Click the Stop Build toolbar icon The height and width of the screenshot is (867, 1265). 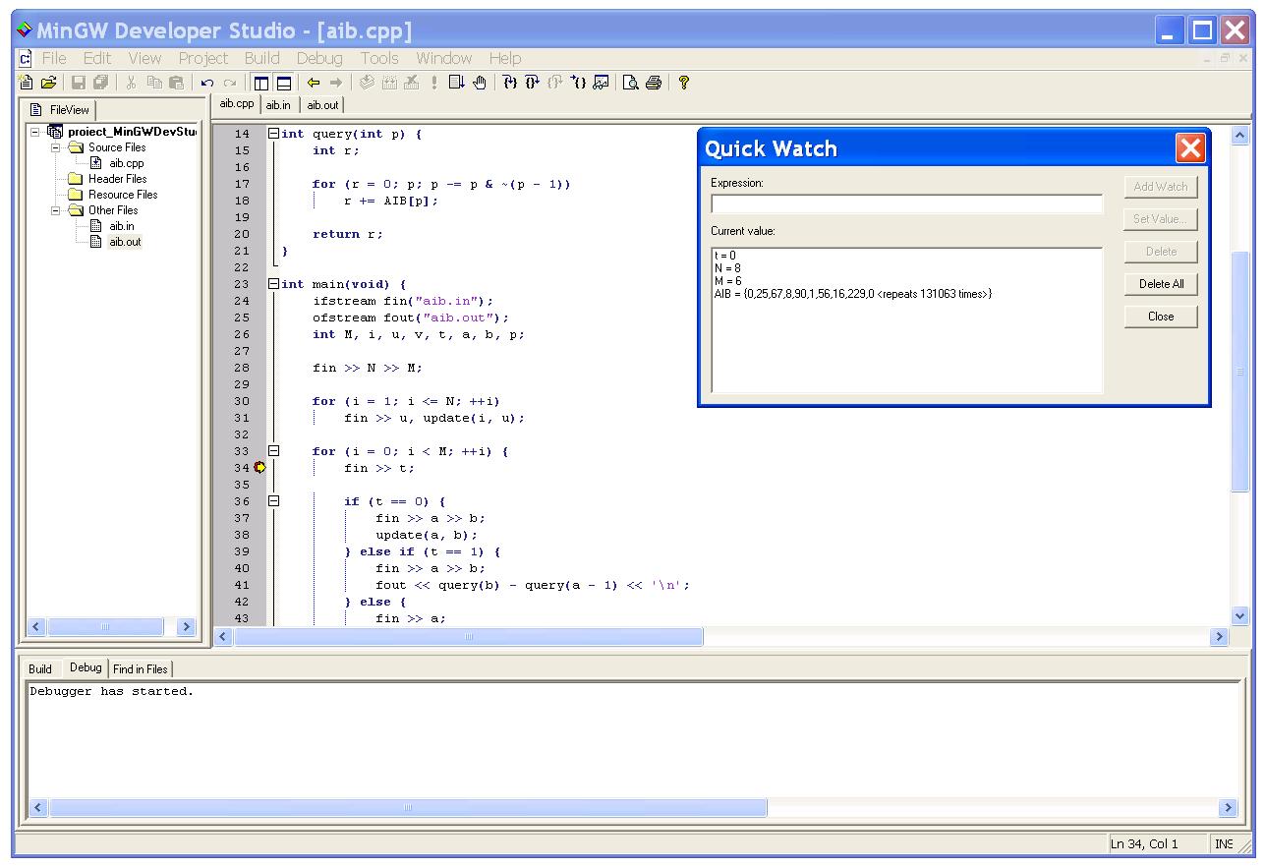[x=412, y=84]
